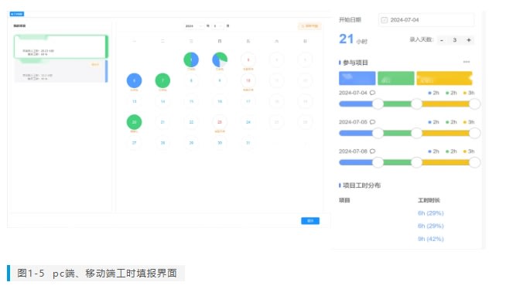Click the blue-green handle on the 2024-07-05 slider
Image resolution: width=506 pixels, height=289 pixels.
point(378,133)
